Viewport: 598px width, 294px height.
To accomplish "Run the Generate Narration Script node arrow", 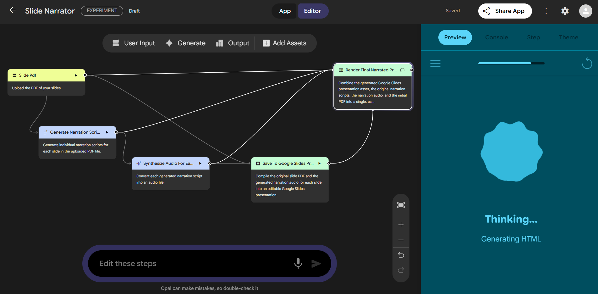I will [107, 132].
